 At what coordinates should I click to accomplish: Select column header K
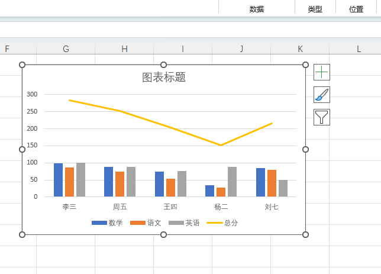click(x=300, y=49)
